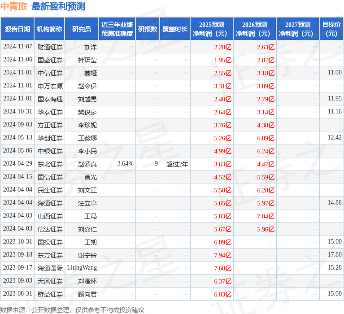Select researcher 赵涵真

click(x=87, y=164)
